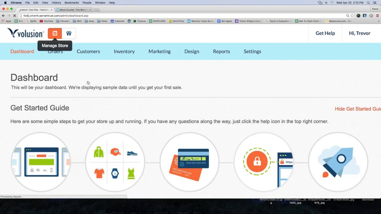Click the storefront design step circle
The height and width of the screenshot is (214, 381).
point(41,162)
